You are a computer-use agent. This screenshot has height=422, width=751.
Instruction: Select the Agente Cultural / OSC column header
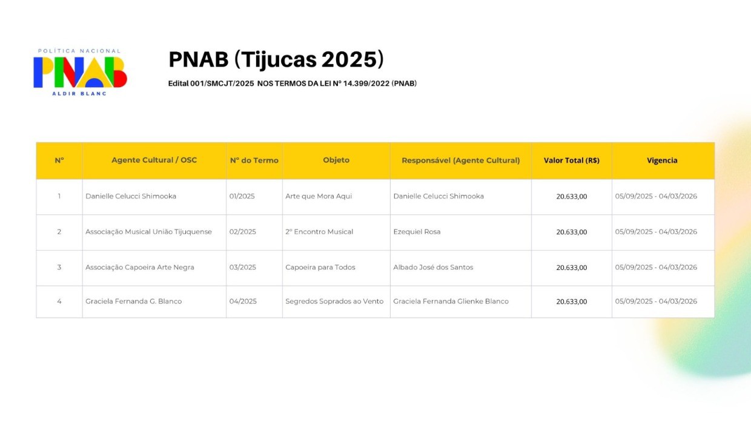154,160
